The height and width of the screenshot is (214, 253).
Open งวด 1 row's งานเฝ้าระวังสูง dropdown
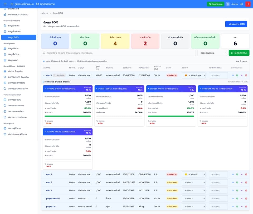coord(194,75)
